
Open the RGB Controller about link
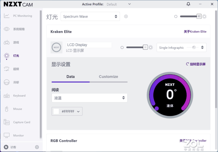(193, 141)
